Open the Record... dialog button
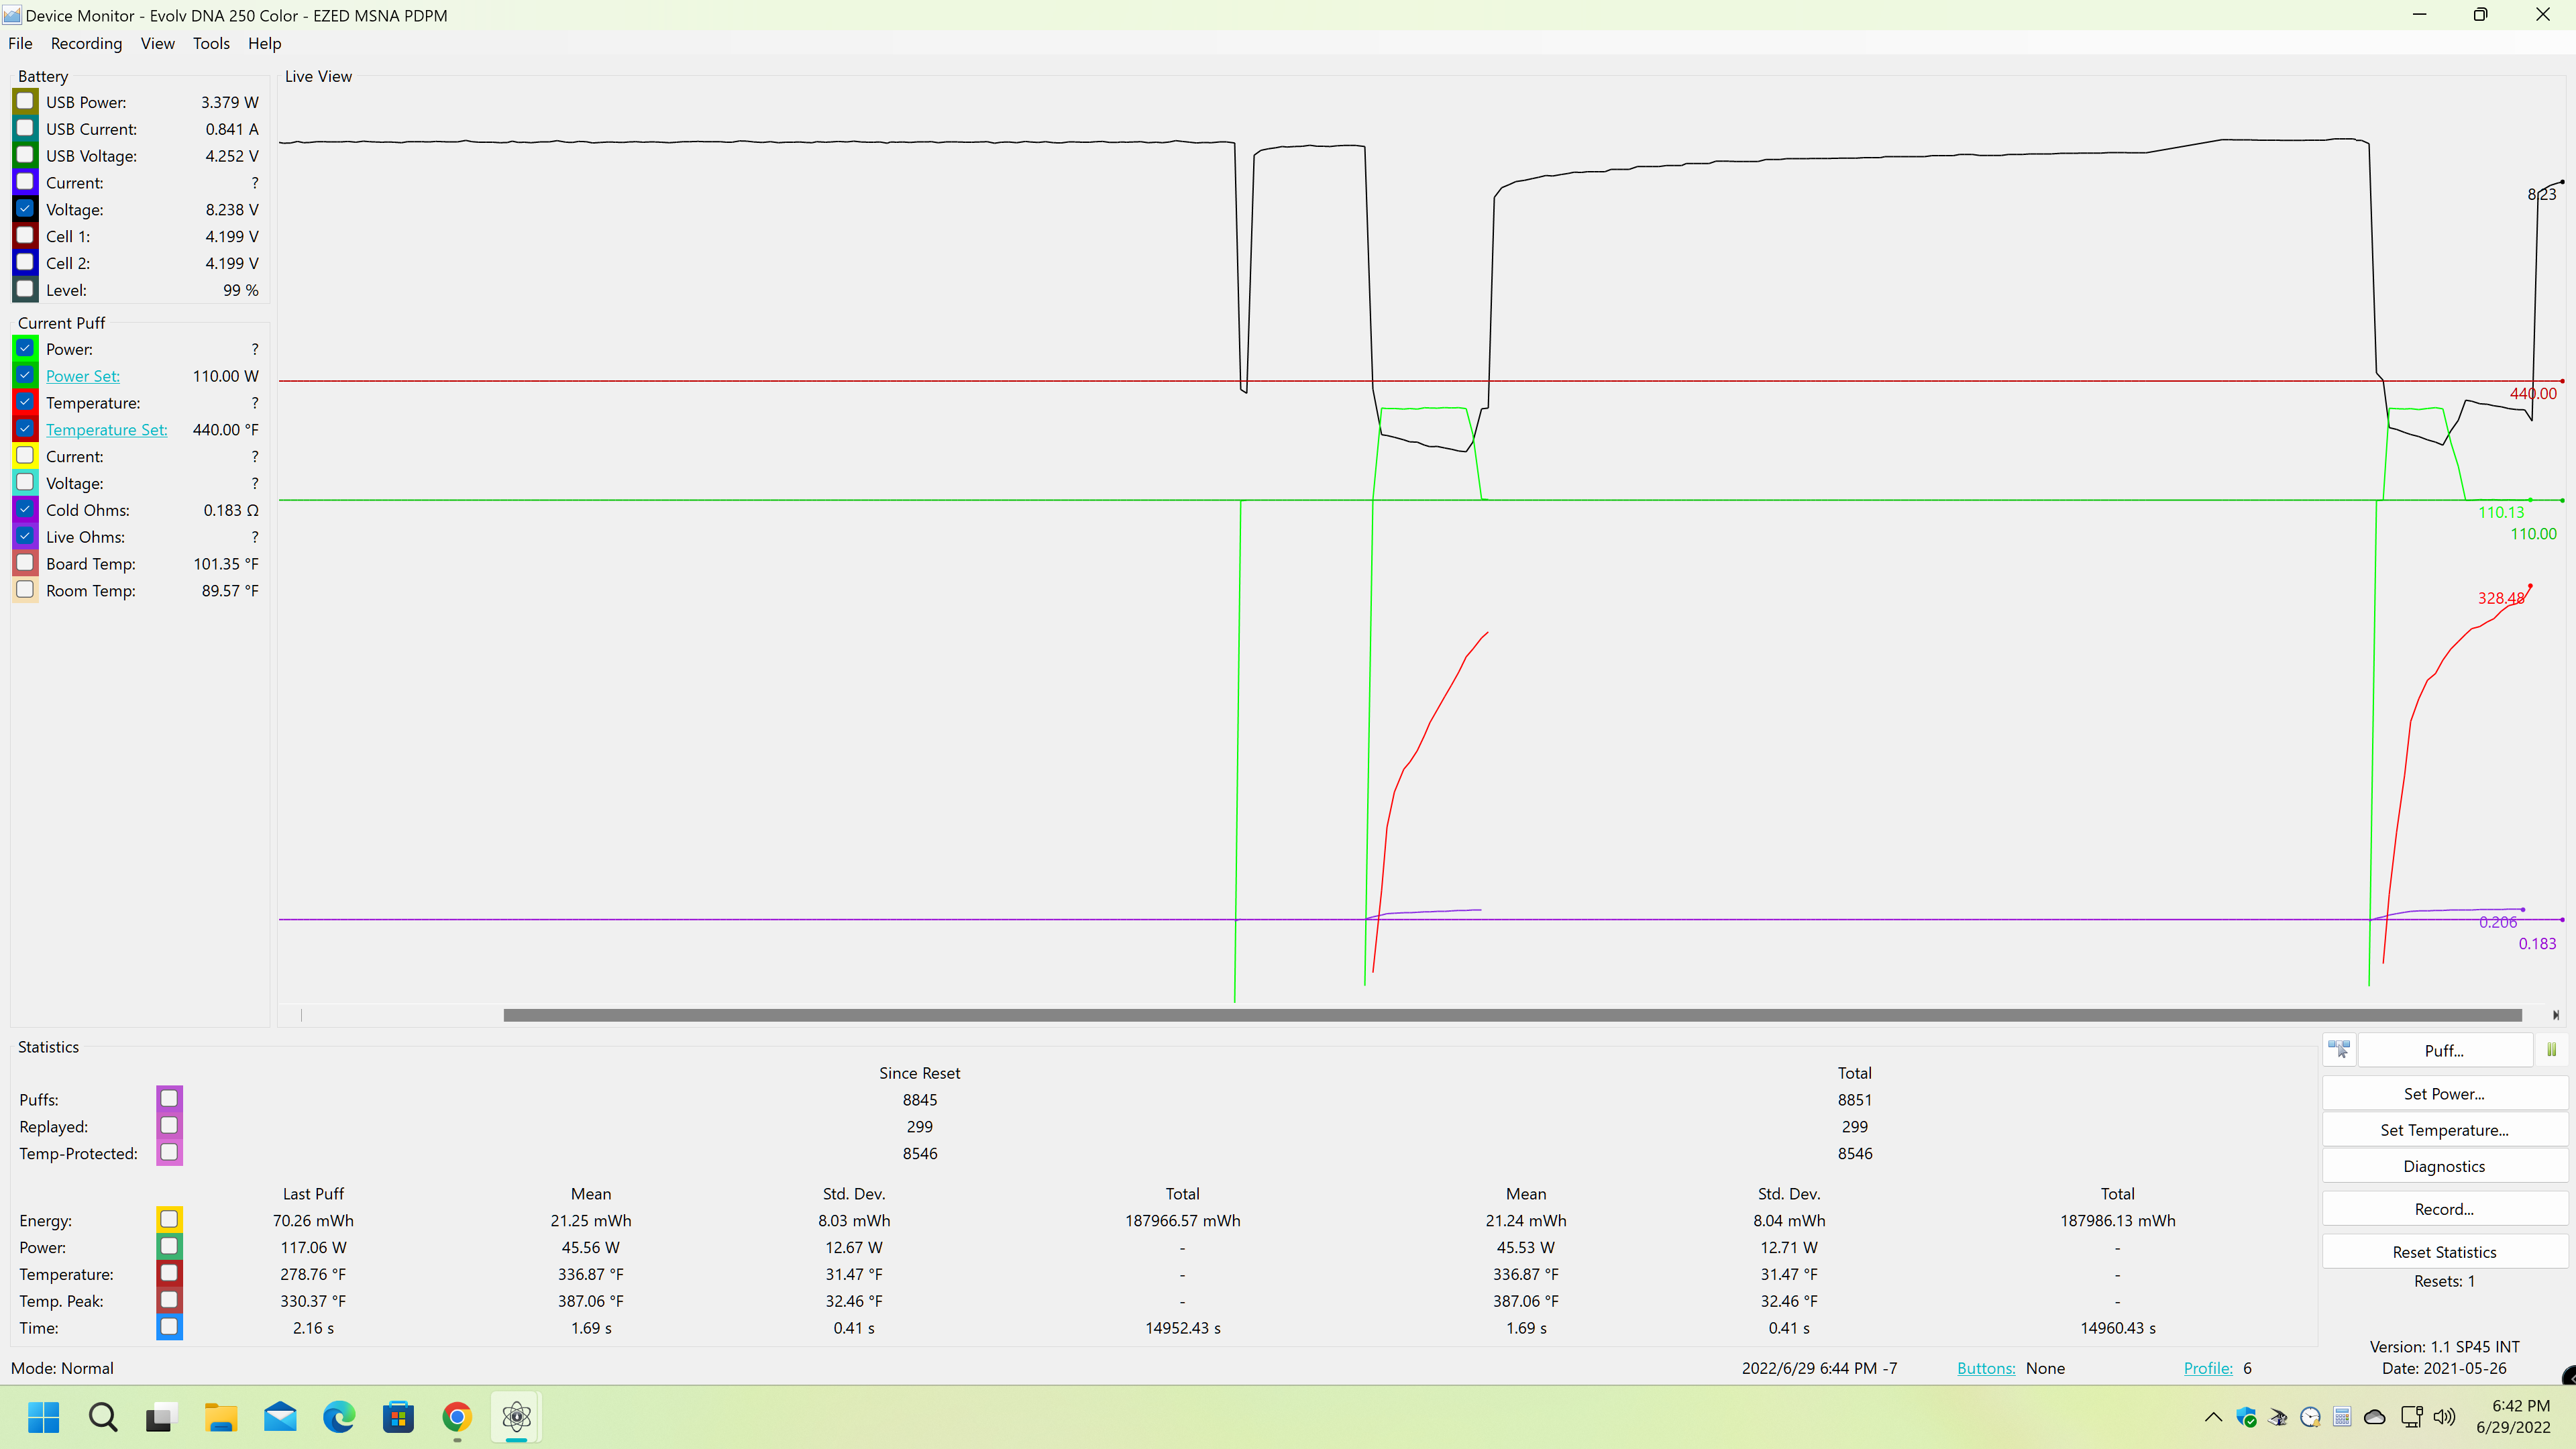The height and width of the screenshot is (1449, 2576). pyautogui.click(x=2444, y=1209)
